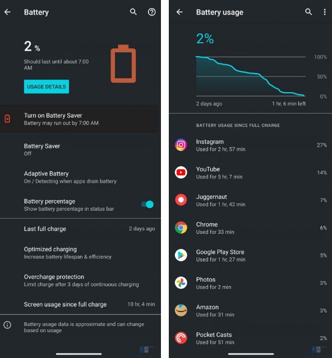Screen dimensions: 332x358
Task: Tap the Turn on Battery Saver suggestion
Action: click(x=79, y=119)
